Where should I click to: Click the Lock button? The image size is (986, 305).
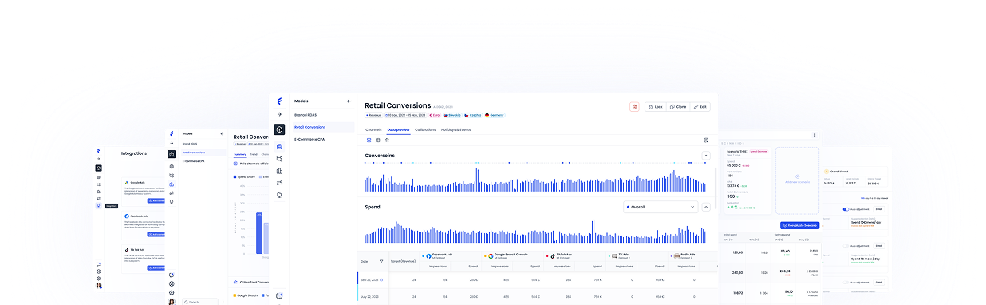pos(655,106)
